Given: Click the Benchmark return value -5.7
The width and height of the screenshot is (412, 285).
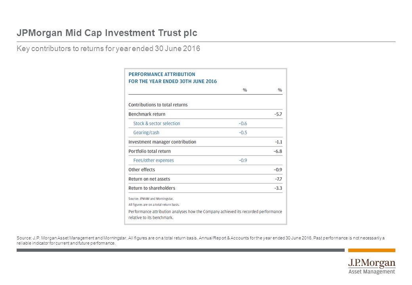Looking at the screenshot, I should [278, 114].
